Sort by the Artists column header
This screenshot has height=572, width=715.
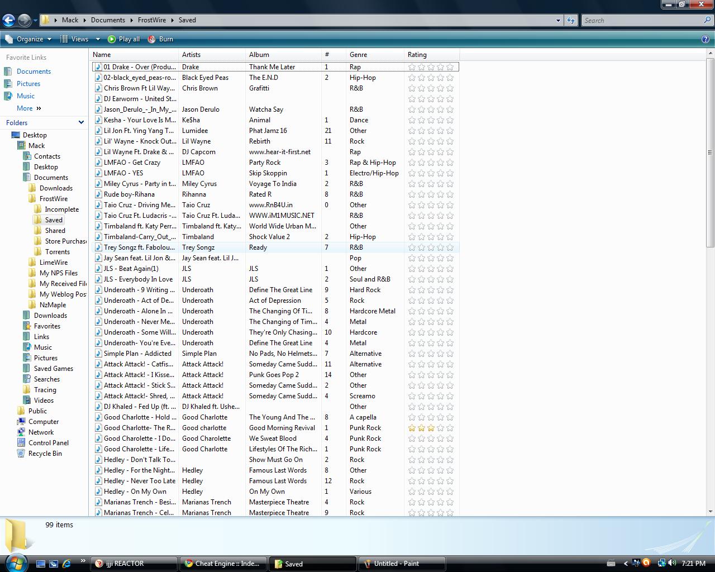click(x=191, y=55)
